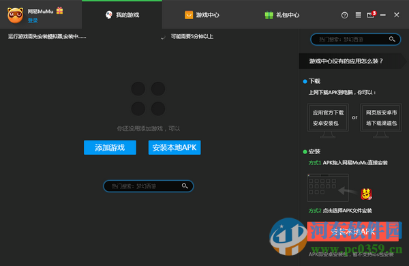Focus the sidebar 热门搜索 search field

click(x=355, y=40)
